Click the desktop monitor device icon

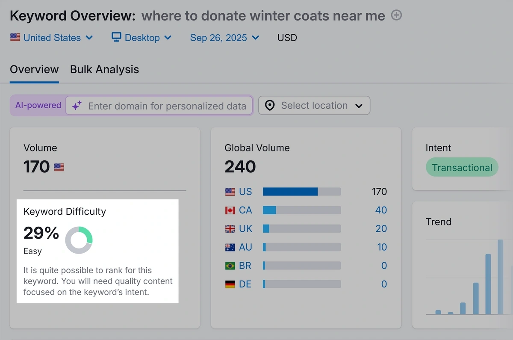click(116, 37)
